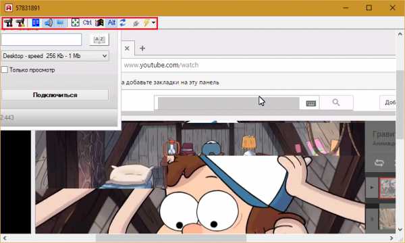This screenshot has width=405, height=243.
Task: Select the first playlist thumbnail with red border
Action: [387, 188]
